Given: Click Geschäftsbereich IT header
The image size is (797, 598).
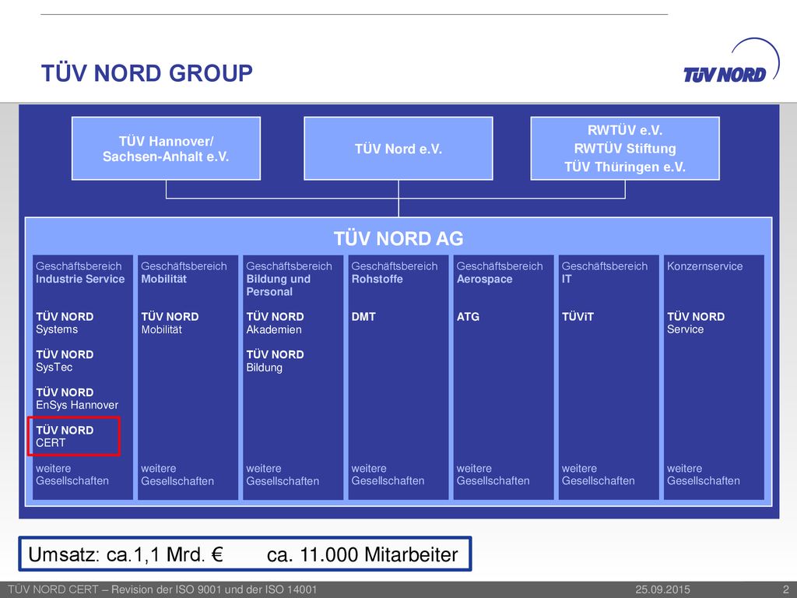Looking at the screenshot, I should coord(605,273).
